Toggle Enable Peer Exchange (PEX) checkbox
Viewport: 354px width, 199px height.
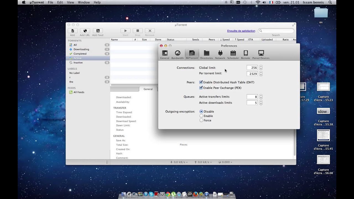pyautogui.click(x=201, y=88)
